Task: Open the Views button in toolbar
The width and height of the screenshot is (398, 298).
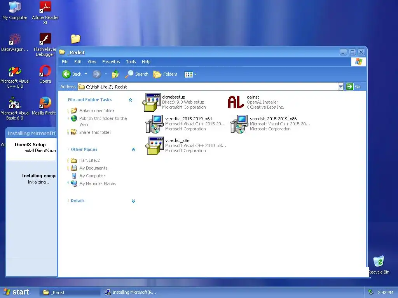Action: point(189,74)
